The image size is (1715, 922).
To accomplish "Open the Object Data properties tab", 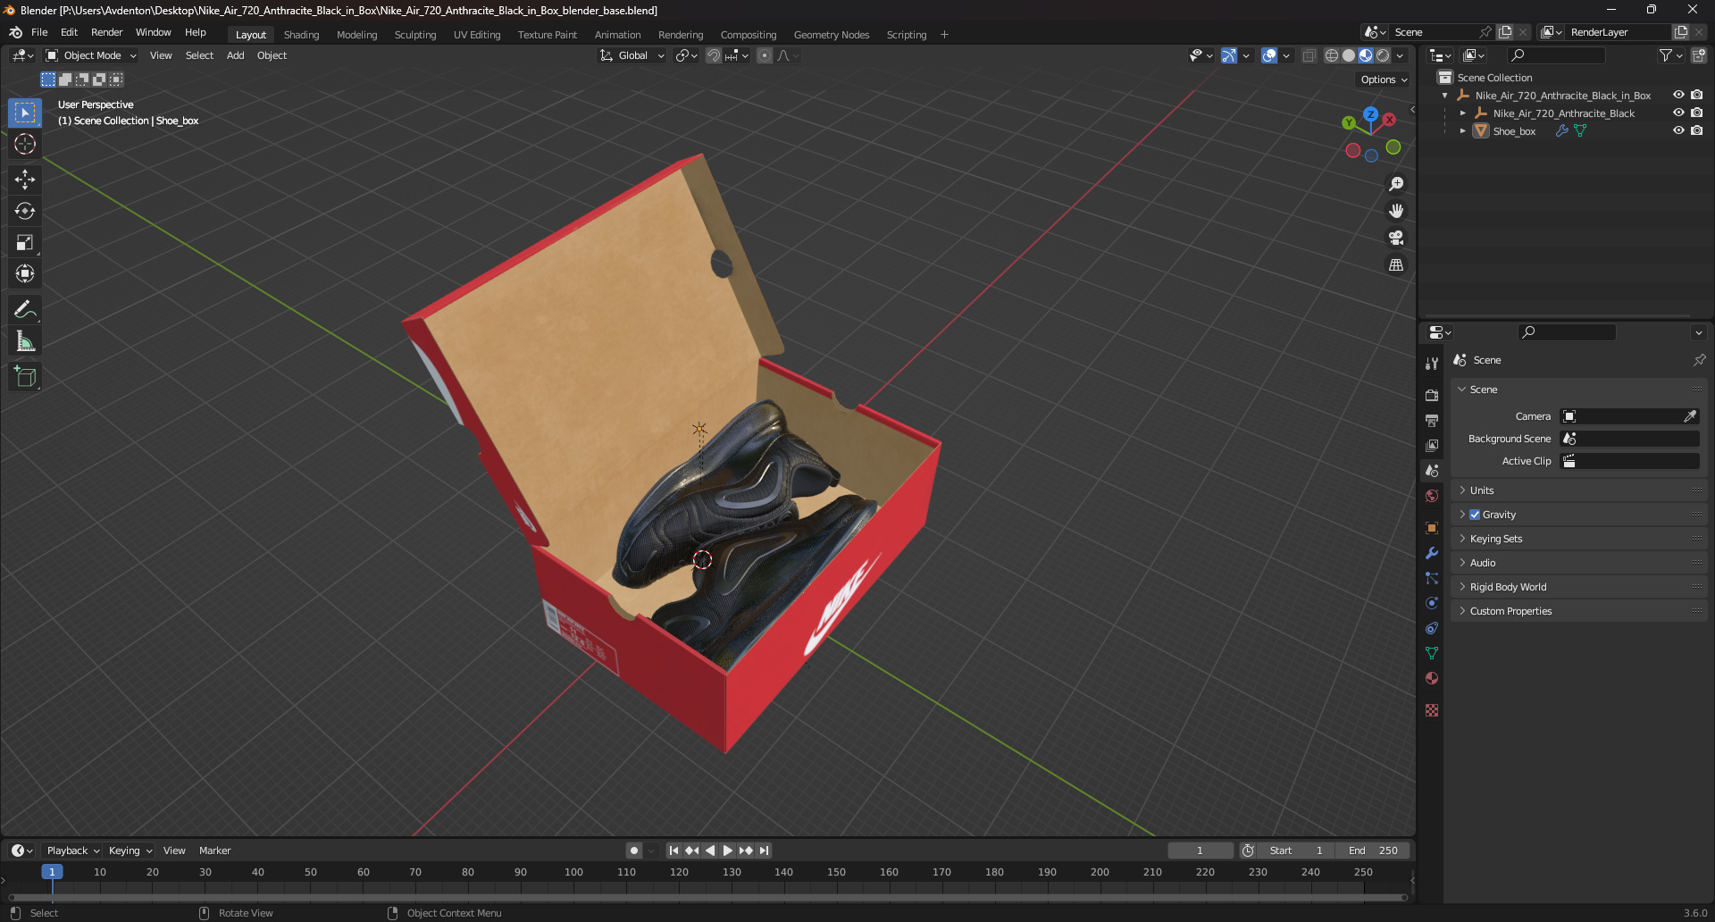I will 1432,653.
